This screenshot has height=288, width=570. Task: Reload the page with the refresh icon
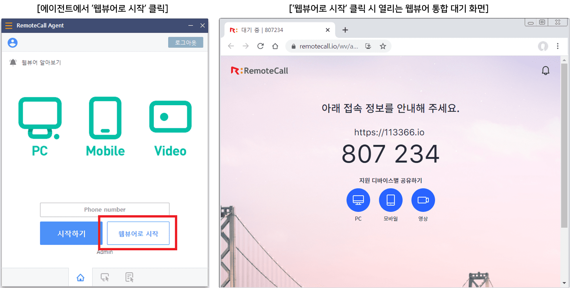tap(260, 46)
